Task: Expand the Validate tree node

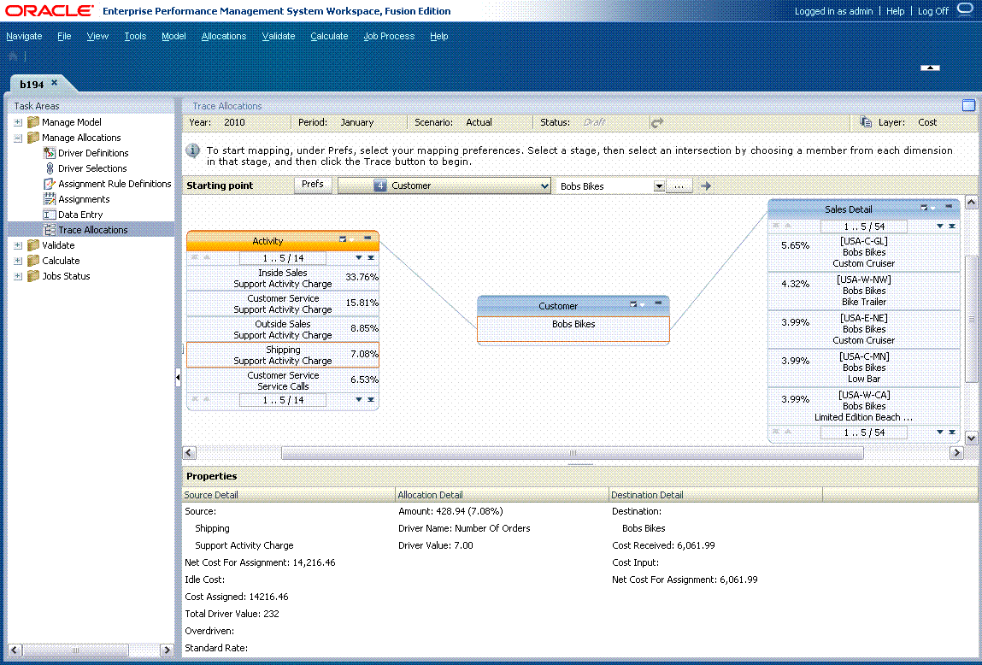Action: coord(17,245)
